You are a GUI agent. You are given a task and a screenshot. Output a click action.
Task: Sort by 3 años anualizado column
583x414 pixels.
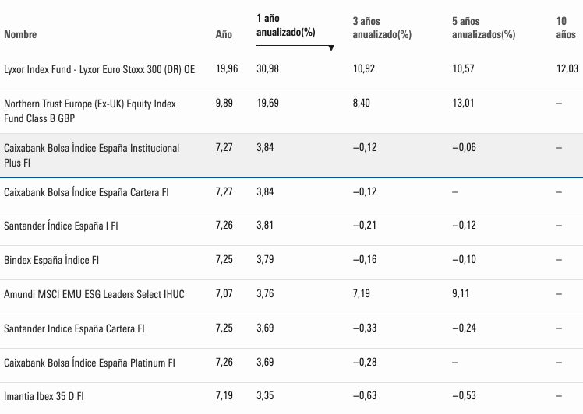[381, 28]
